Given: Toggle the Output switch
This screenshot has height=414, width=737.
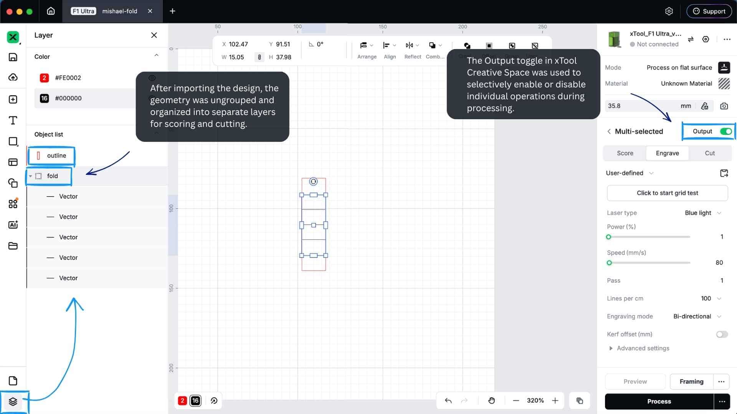Looking at the screenshot, I should [x=726, y=131].
